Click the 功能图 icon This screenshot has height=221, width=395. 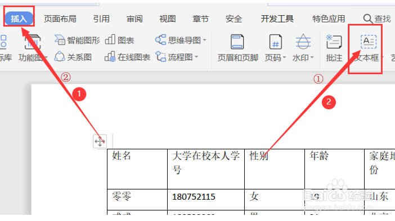(33, 42)
